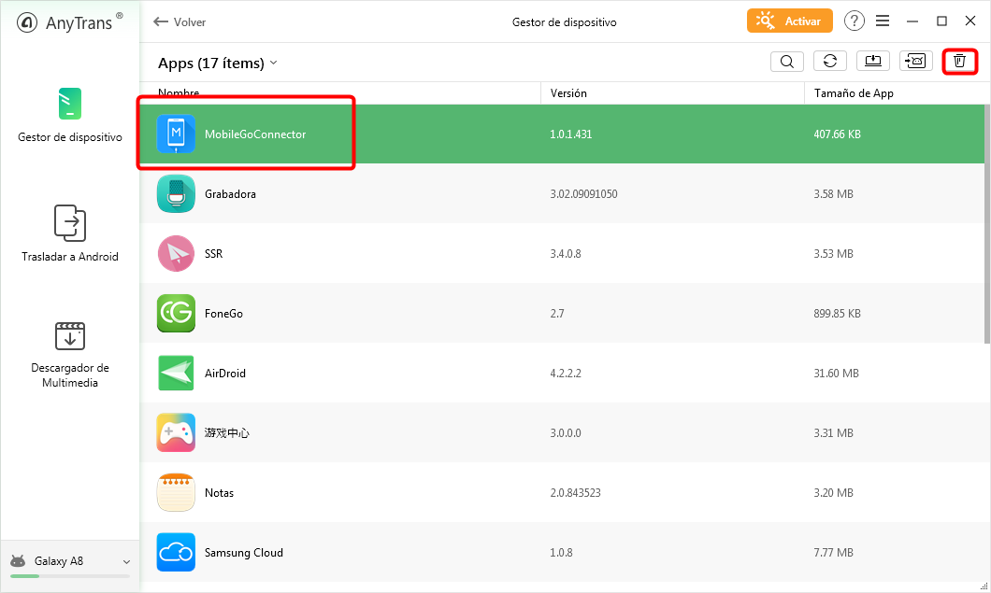The image size is (991, 593).
Task: Select the AirDroid app icon
Action: [x=176, y=374]
